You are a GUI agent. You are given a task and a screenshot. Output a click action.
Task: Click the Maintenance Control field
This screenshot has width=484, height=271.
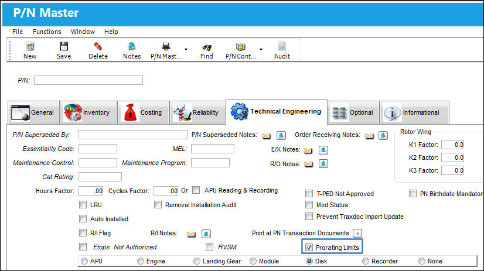click(x=97, y=163)
